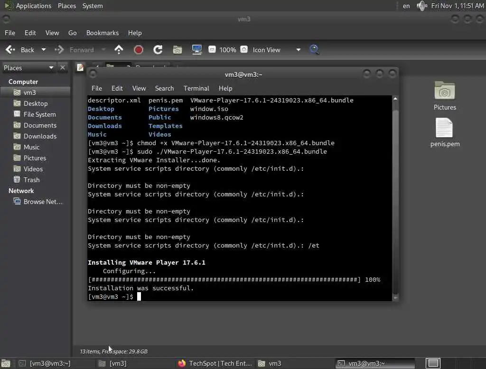Select the penis.pem file icon
The width and height of the screenshot is (486, 369).
click(x=445, y=133)
